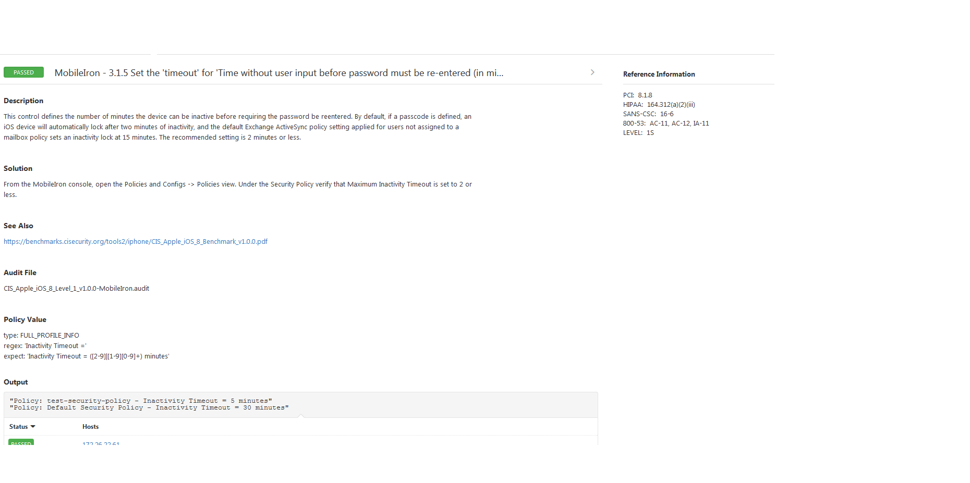Screen dimensions: 970x483
Task: Click the Solution section heading
Action: click(18, 169)
